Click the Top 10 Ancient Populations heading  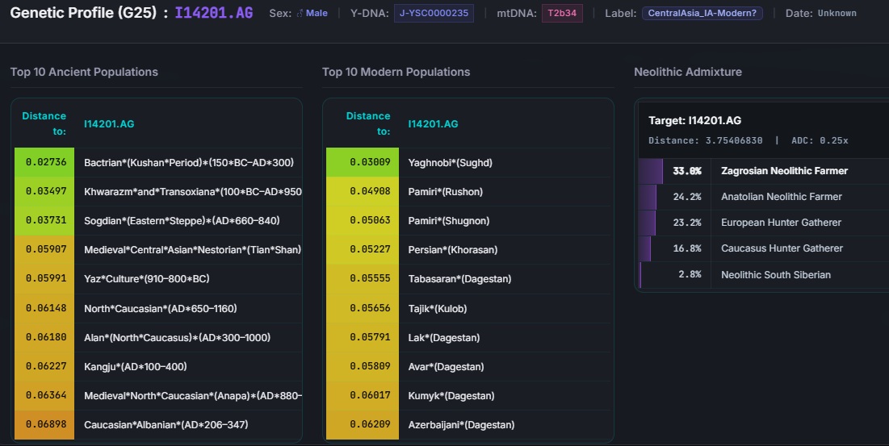pos(84,72)
